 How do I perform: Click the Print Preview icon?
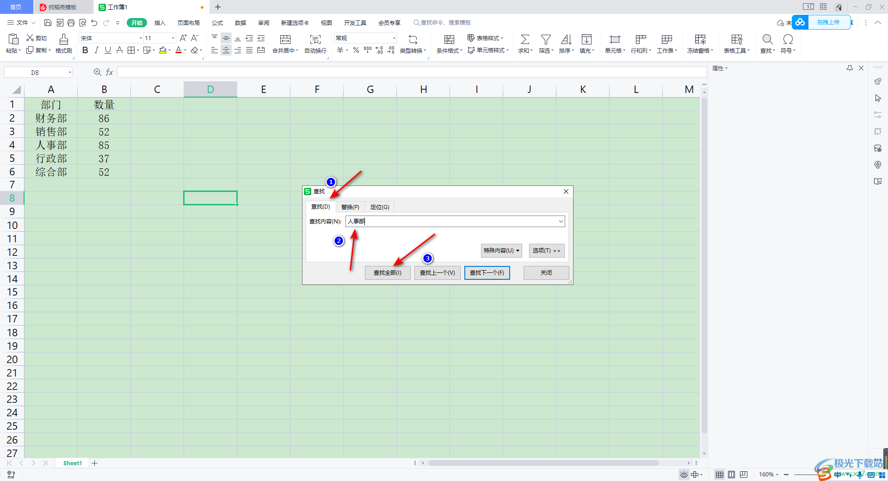(83, 22)
